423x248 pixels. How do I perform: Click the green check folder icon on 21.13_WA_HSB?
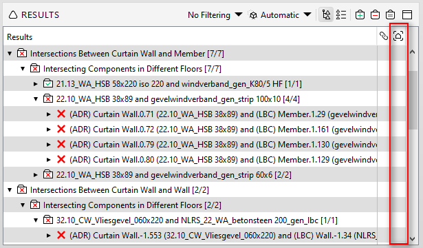(x=48, y=83)
